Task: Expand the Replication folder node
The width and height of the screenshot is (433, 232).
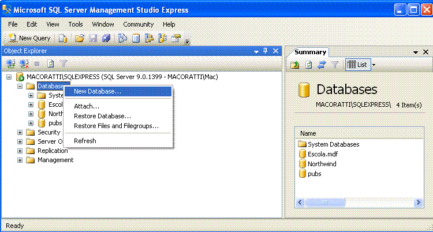Action: pyautogui.click(x=20, y=151)
